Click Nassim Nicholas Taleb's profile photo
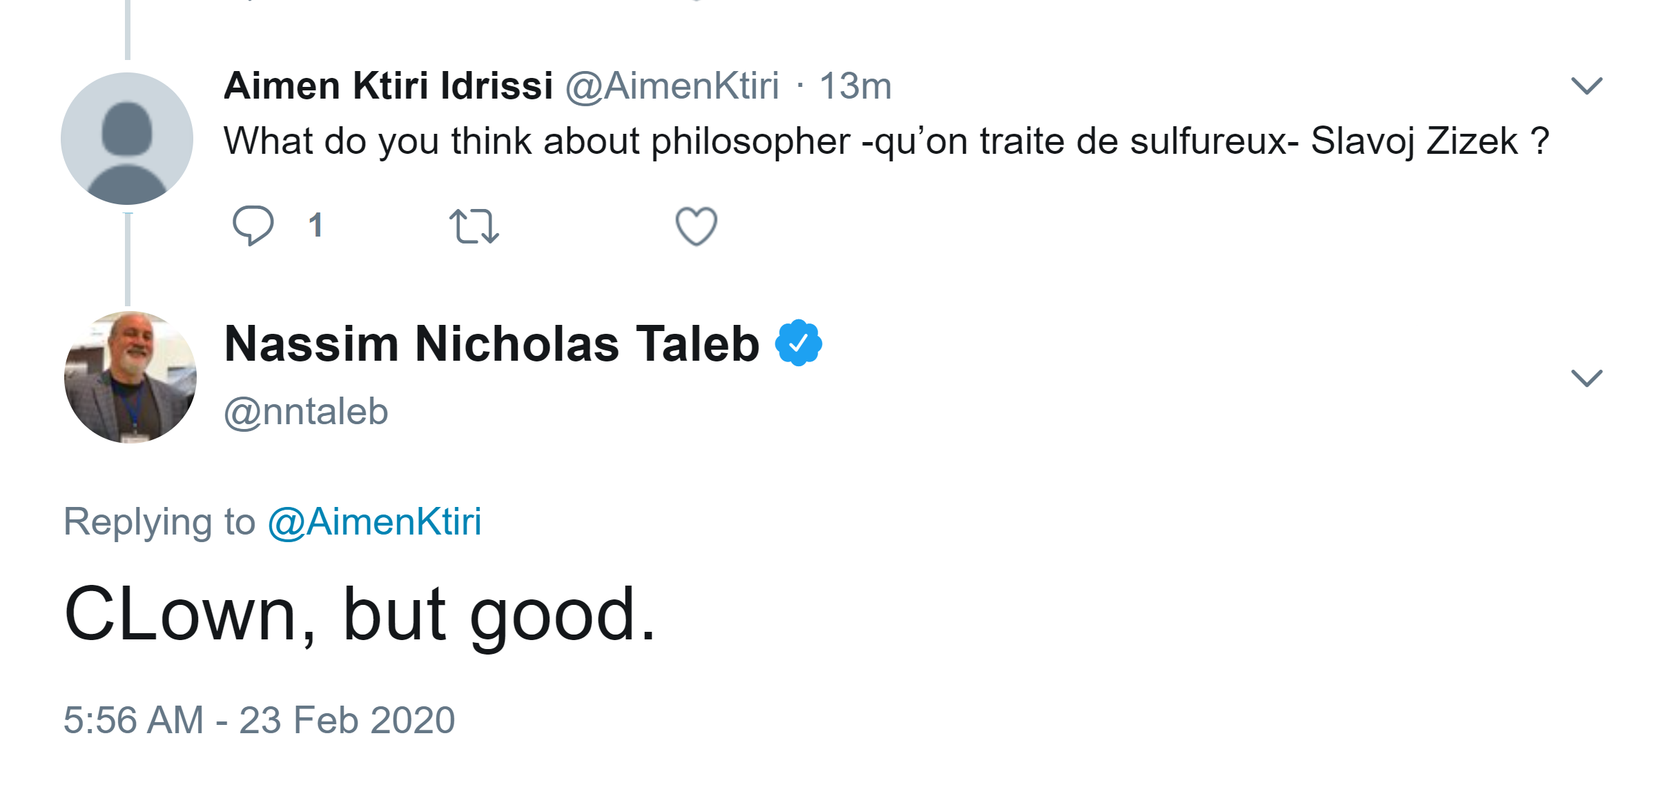This screenshot has height=807, width=1674. click(130, 377)
